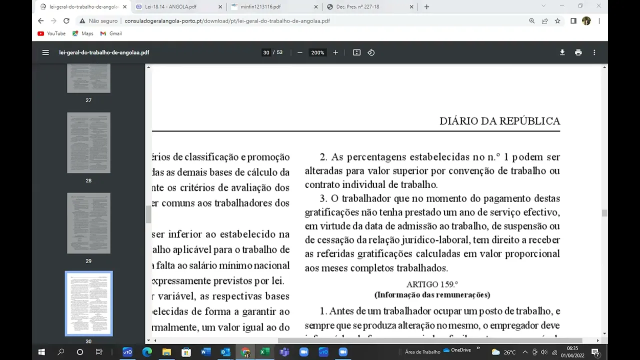The height and width of the screenshot is (360, 640).
Task: Bookmark this page with star icon
Action: (557, 21)
